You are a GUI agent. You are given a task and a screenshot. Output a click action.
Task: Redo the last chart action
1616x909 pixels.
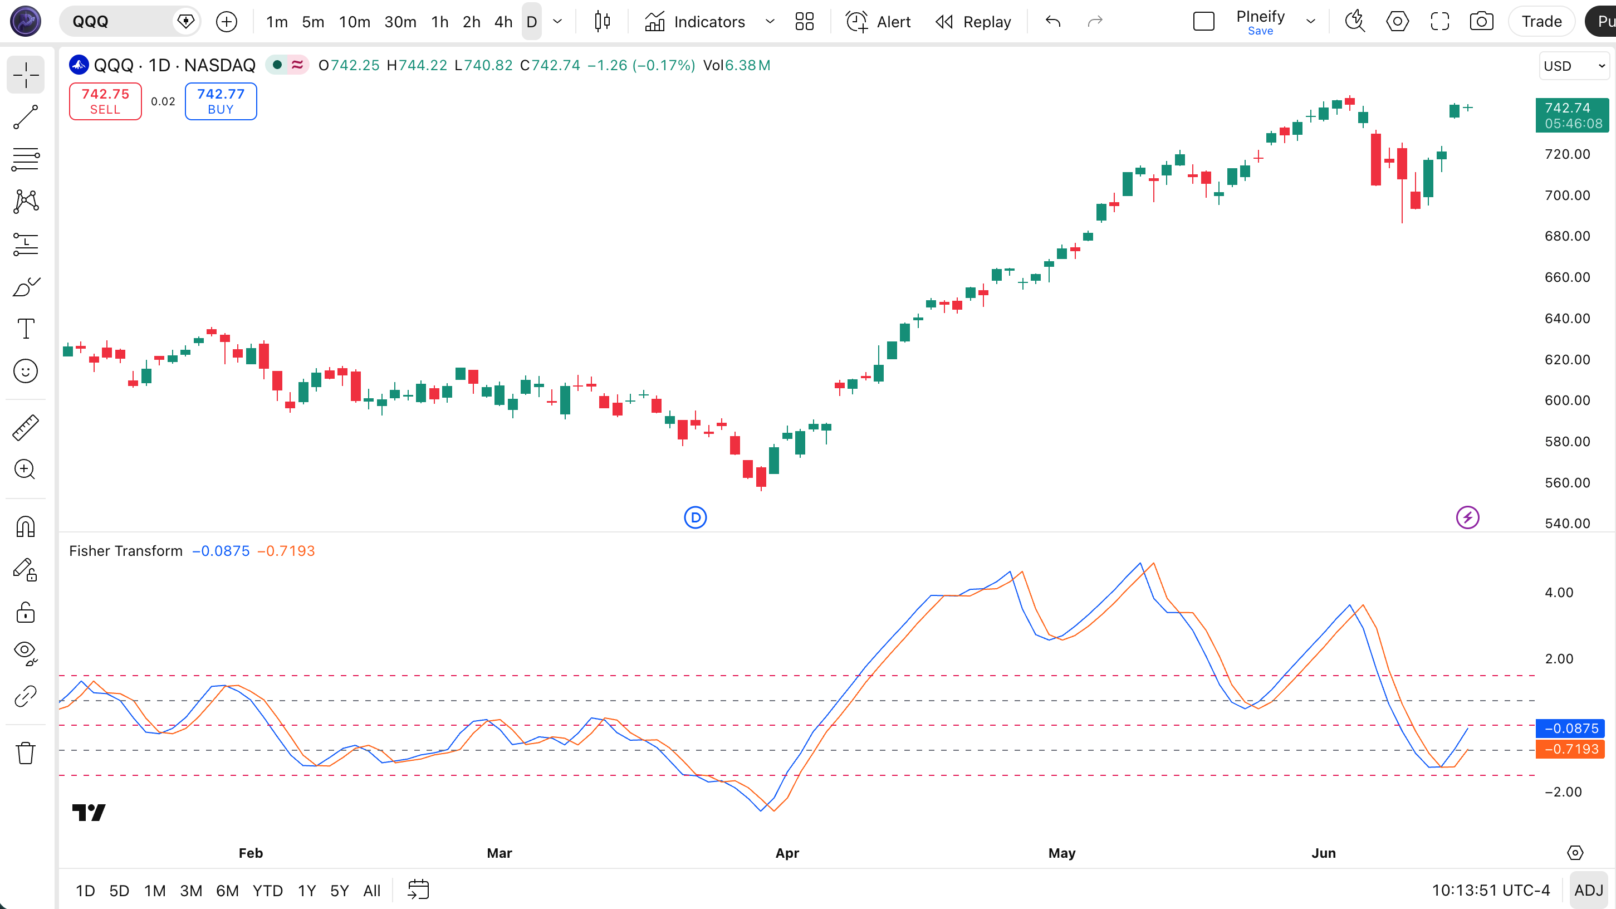tap(1095, 22)
